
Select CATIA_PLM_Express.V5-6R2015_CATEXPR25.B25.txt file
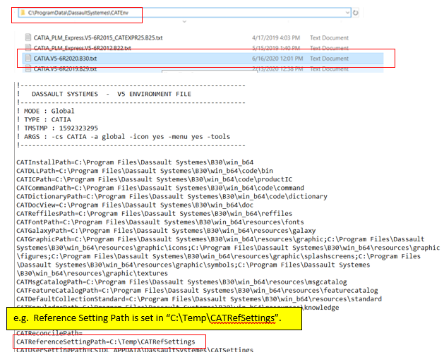pos(98,37)
